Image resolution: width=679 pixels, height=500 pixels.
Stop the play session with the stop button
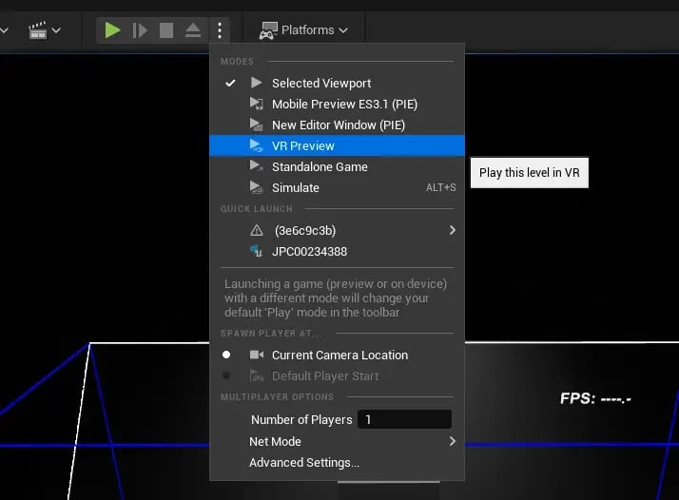[x=166, y=30]
